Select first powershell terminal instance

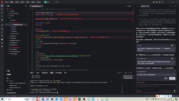coord(128,76)
